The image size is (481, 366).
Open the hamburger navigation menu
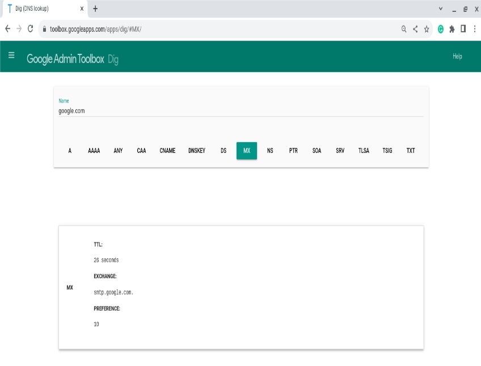click(11, 55)
